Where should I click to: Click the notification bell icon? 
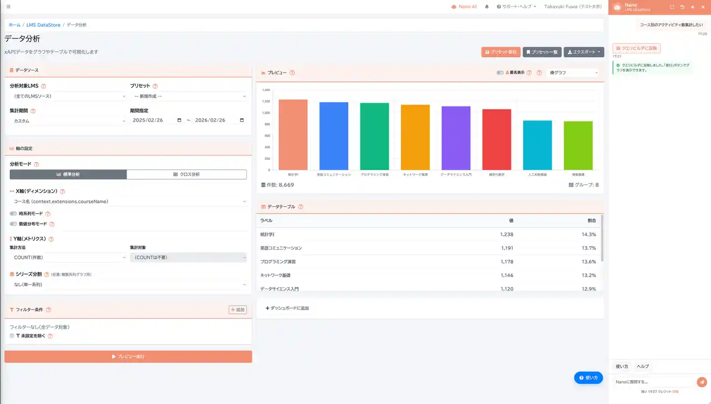click(487, 7)
